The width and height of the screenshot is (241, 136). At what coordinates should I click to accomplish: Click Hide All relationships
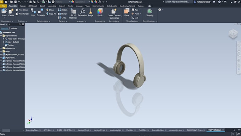(x=51, y=14)
